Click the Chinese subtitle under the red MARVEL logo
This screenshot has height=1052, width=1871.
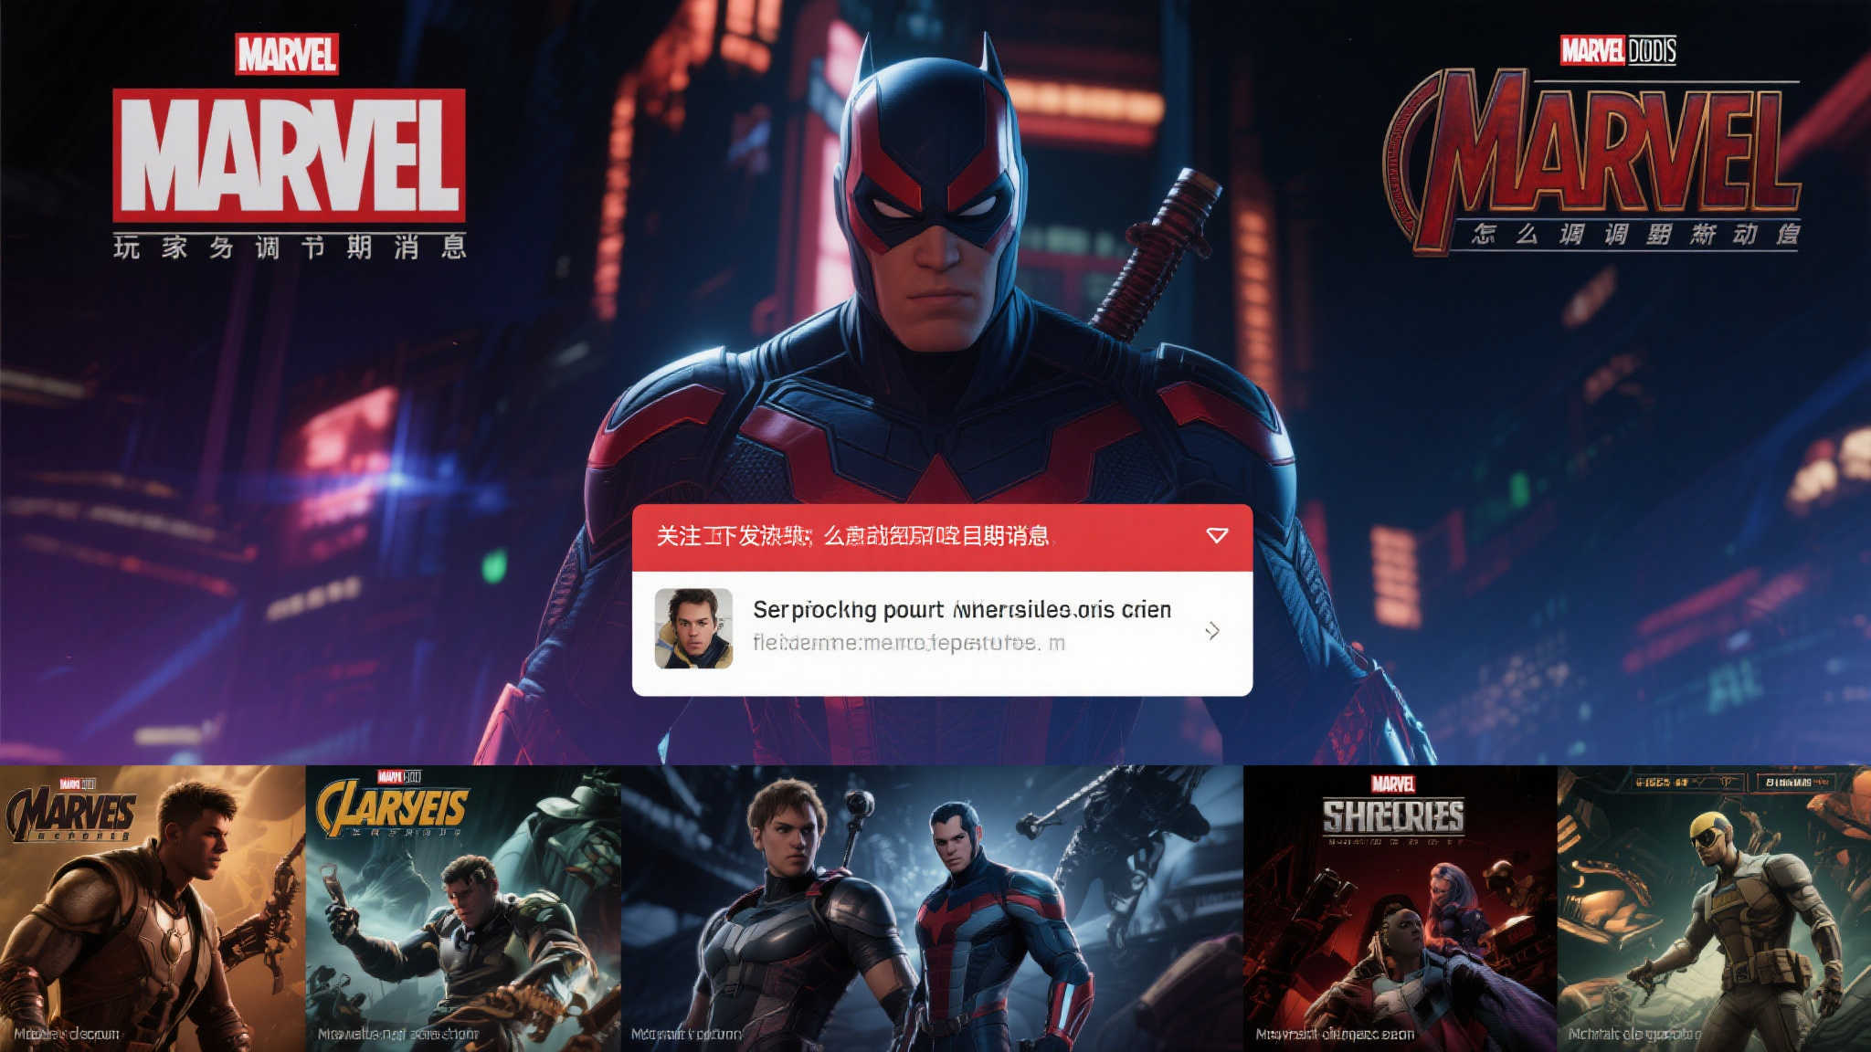[290, 247]
